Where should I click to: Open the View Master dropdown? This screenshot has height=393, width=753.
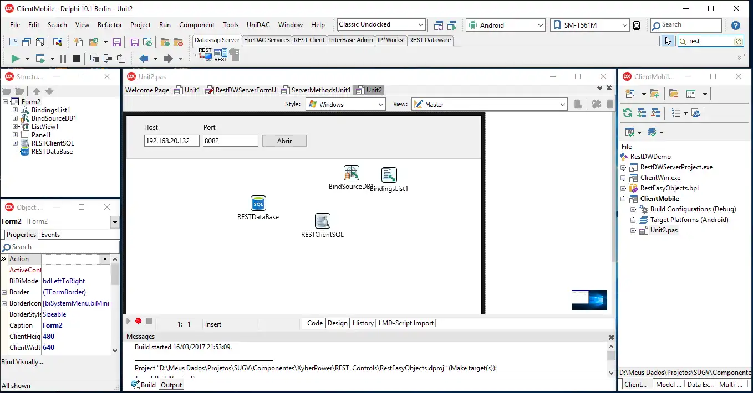click(x=562, y=104)
